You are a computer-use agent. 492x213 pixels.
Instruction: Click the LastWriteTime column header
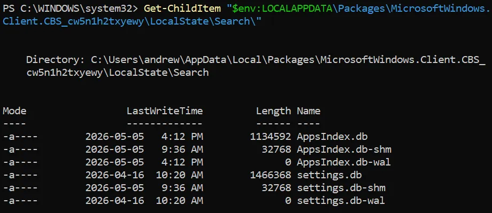[165, 111]
